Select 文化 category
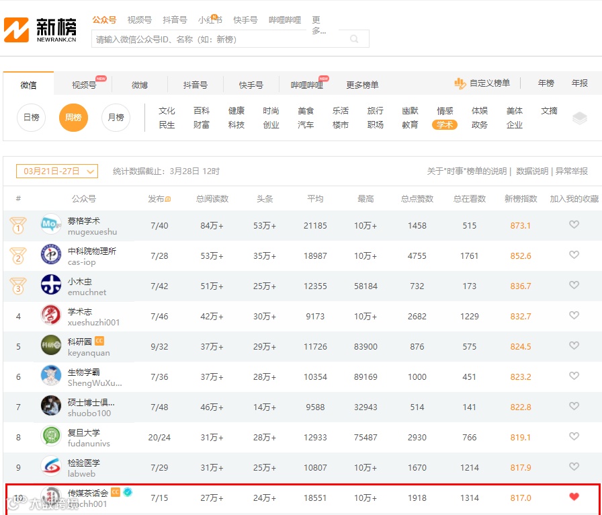Image resolution: width=602 pixels, height=515 pixels. pos(167,111)
